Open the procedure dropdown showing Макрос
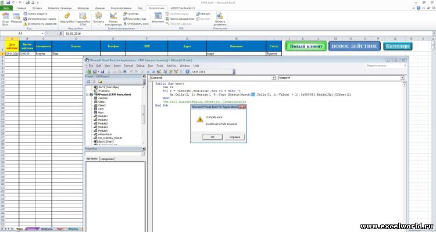 [340, 77]
